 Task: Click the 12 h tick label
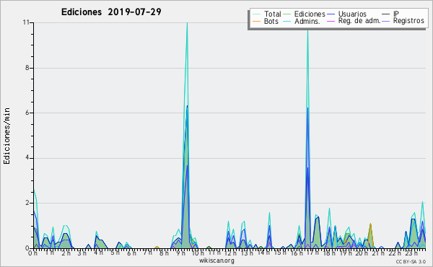[x=229, y=253]
